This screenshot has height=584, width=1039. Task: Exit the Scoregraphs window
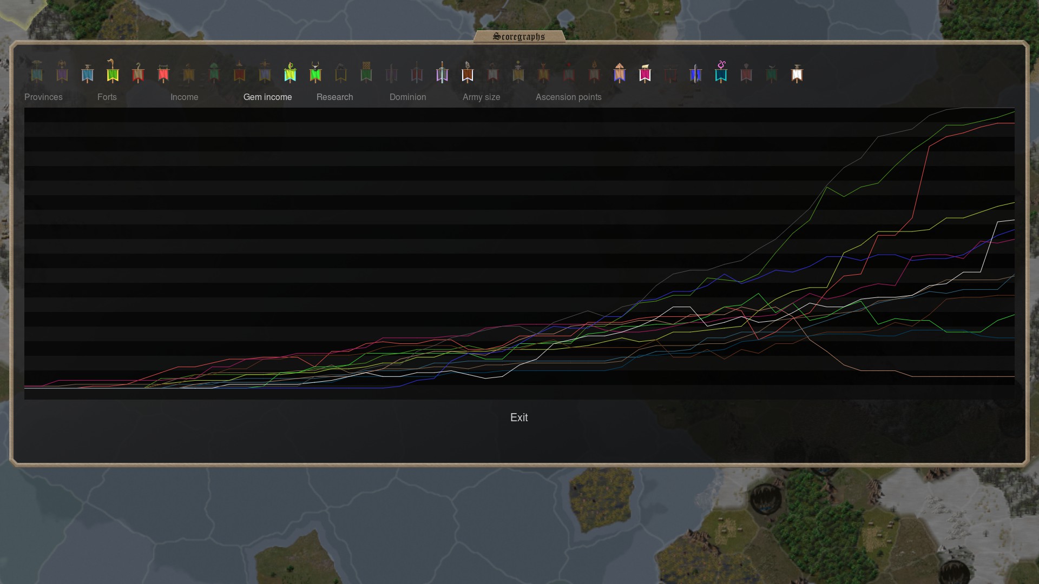(519, 417)
